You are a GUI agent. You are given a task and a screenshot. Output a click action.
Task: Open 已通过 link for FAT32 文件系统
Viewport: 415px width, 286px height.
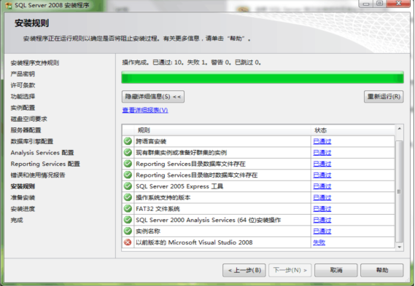[322, 209]
